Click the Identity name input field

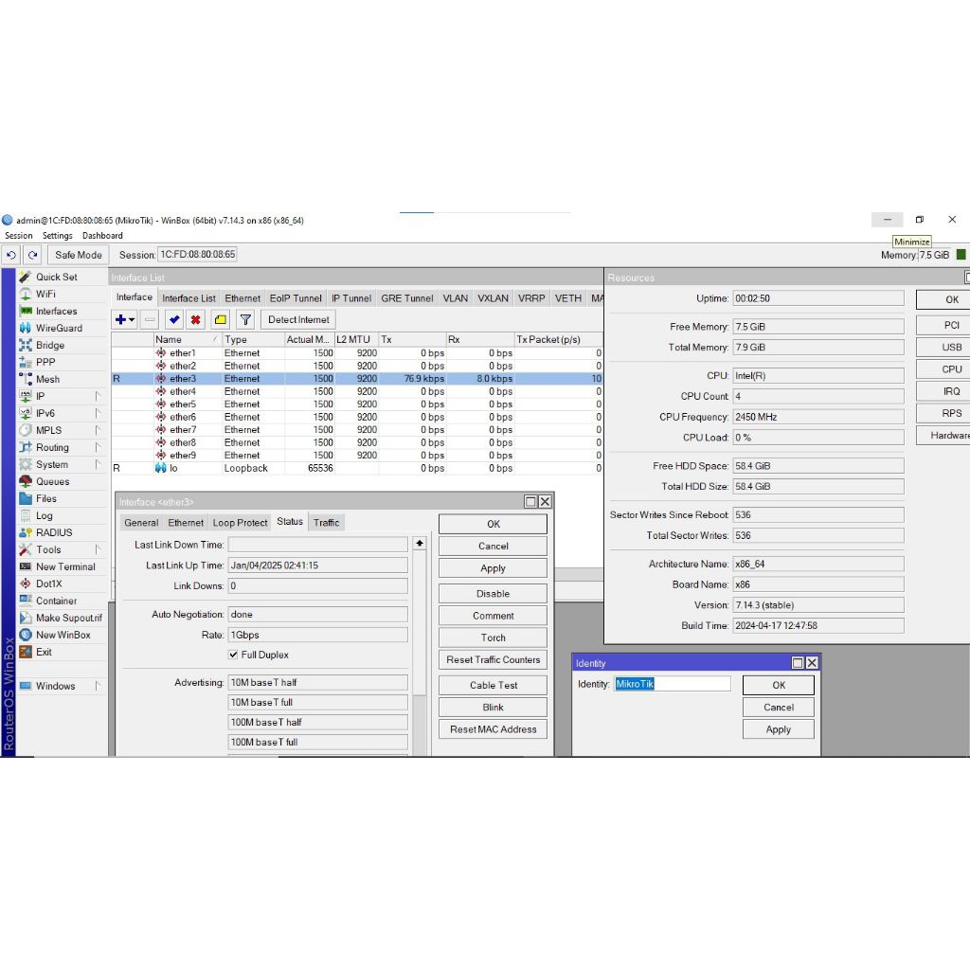point(673,684)
